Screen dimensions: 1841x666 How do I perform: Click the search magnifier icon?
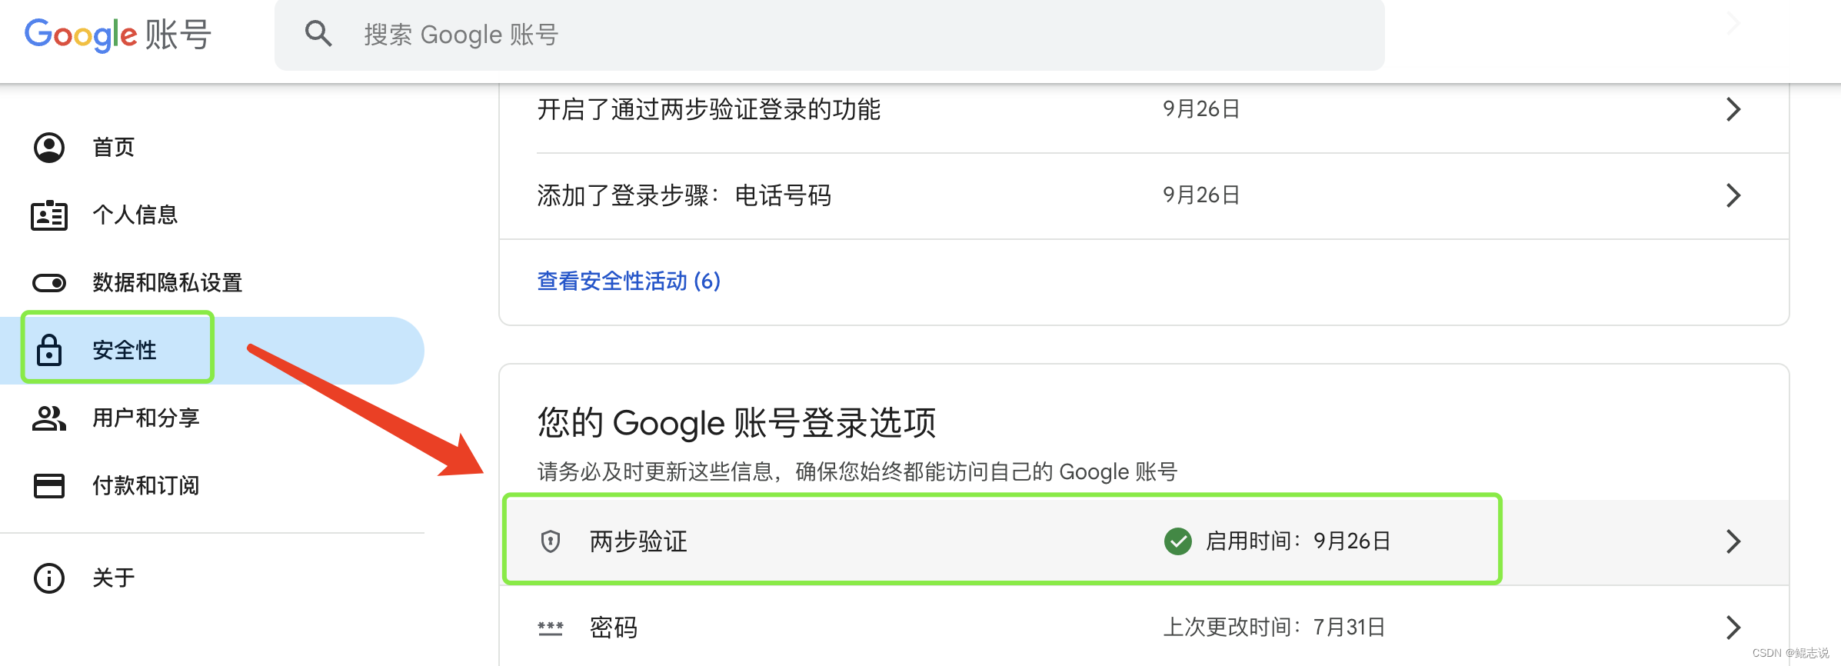(x=318, y=34)
